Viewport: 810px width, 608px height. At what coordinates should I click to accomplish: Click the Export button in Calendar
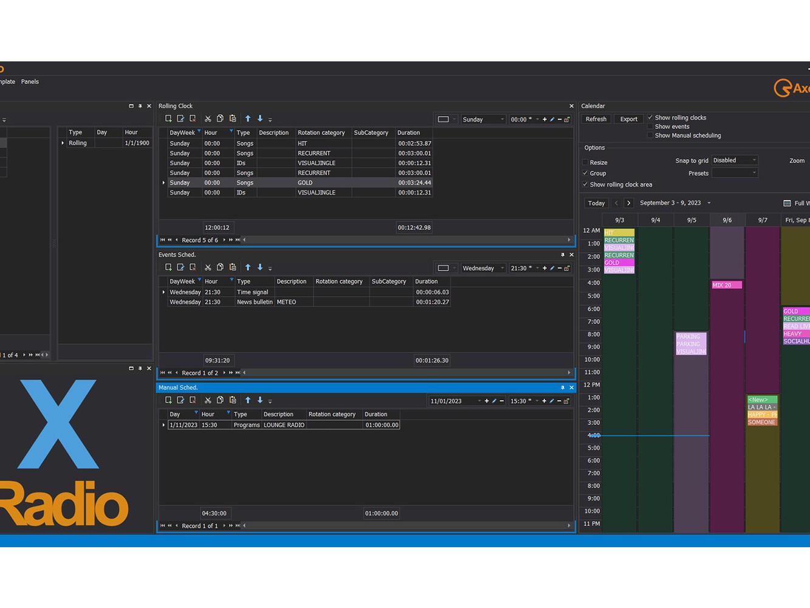click(x=628, y=119)
